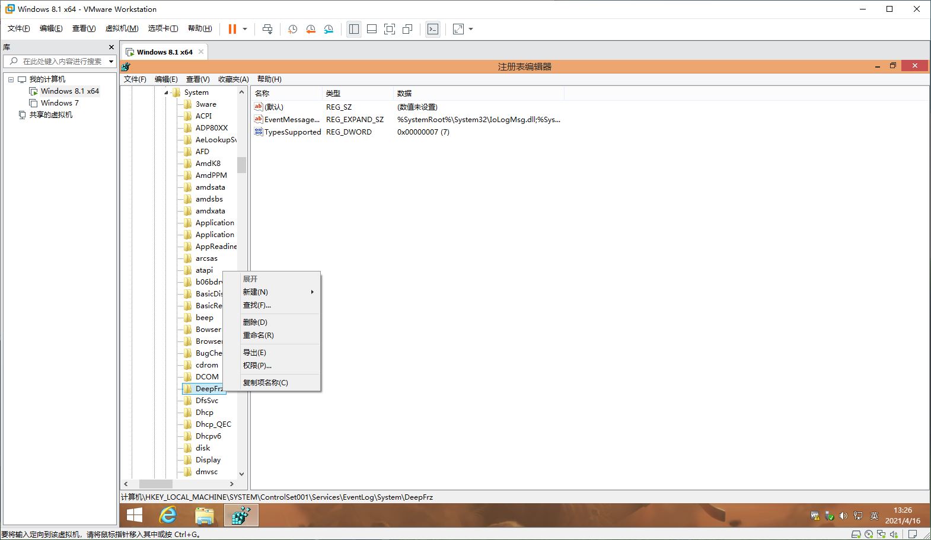Take a snapshot of the virtual machine

[x=292, y=29]
